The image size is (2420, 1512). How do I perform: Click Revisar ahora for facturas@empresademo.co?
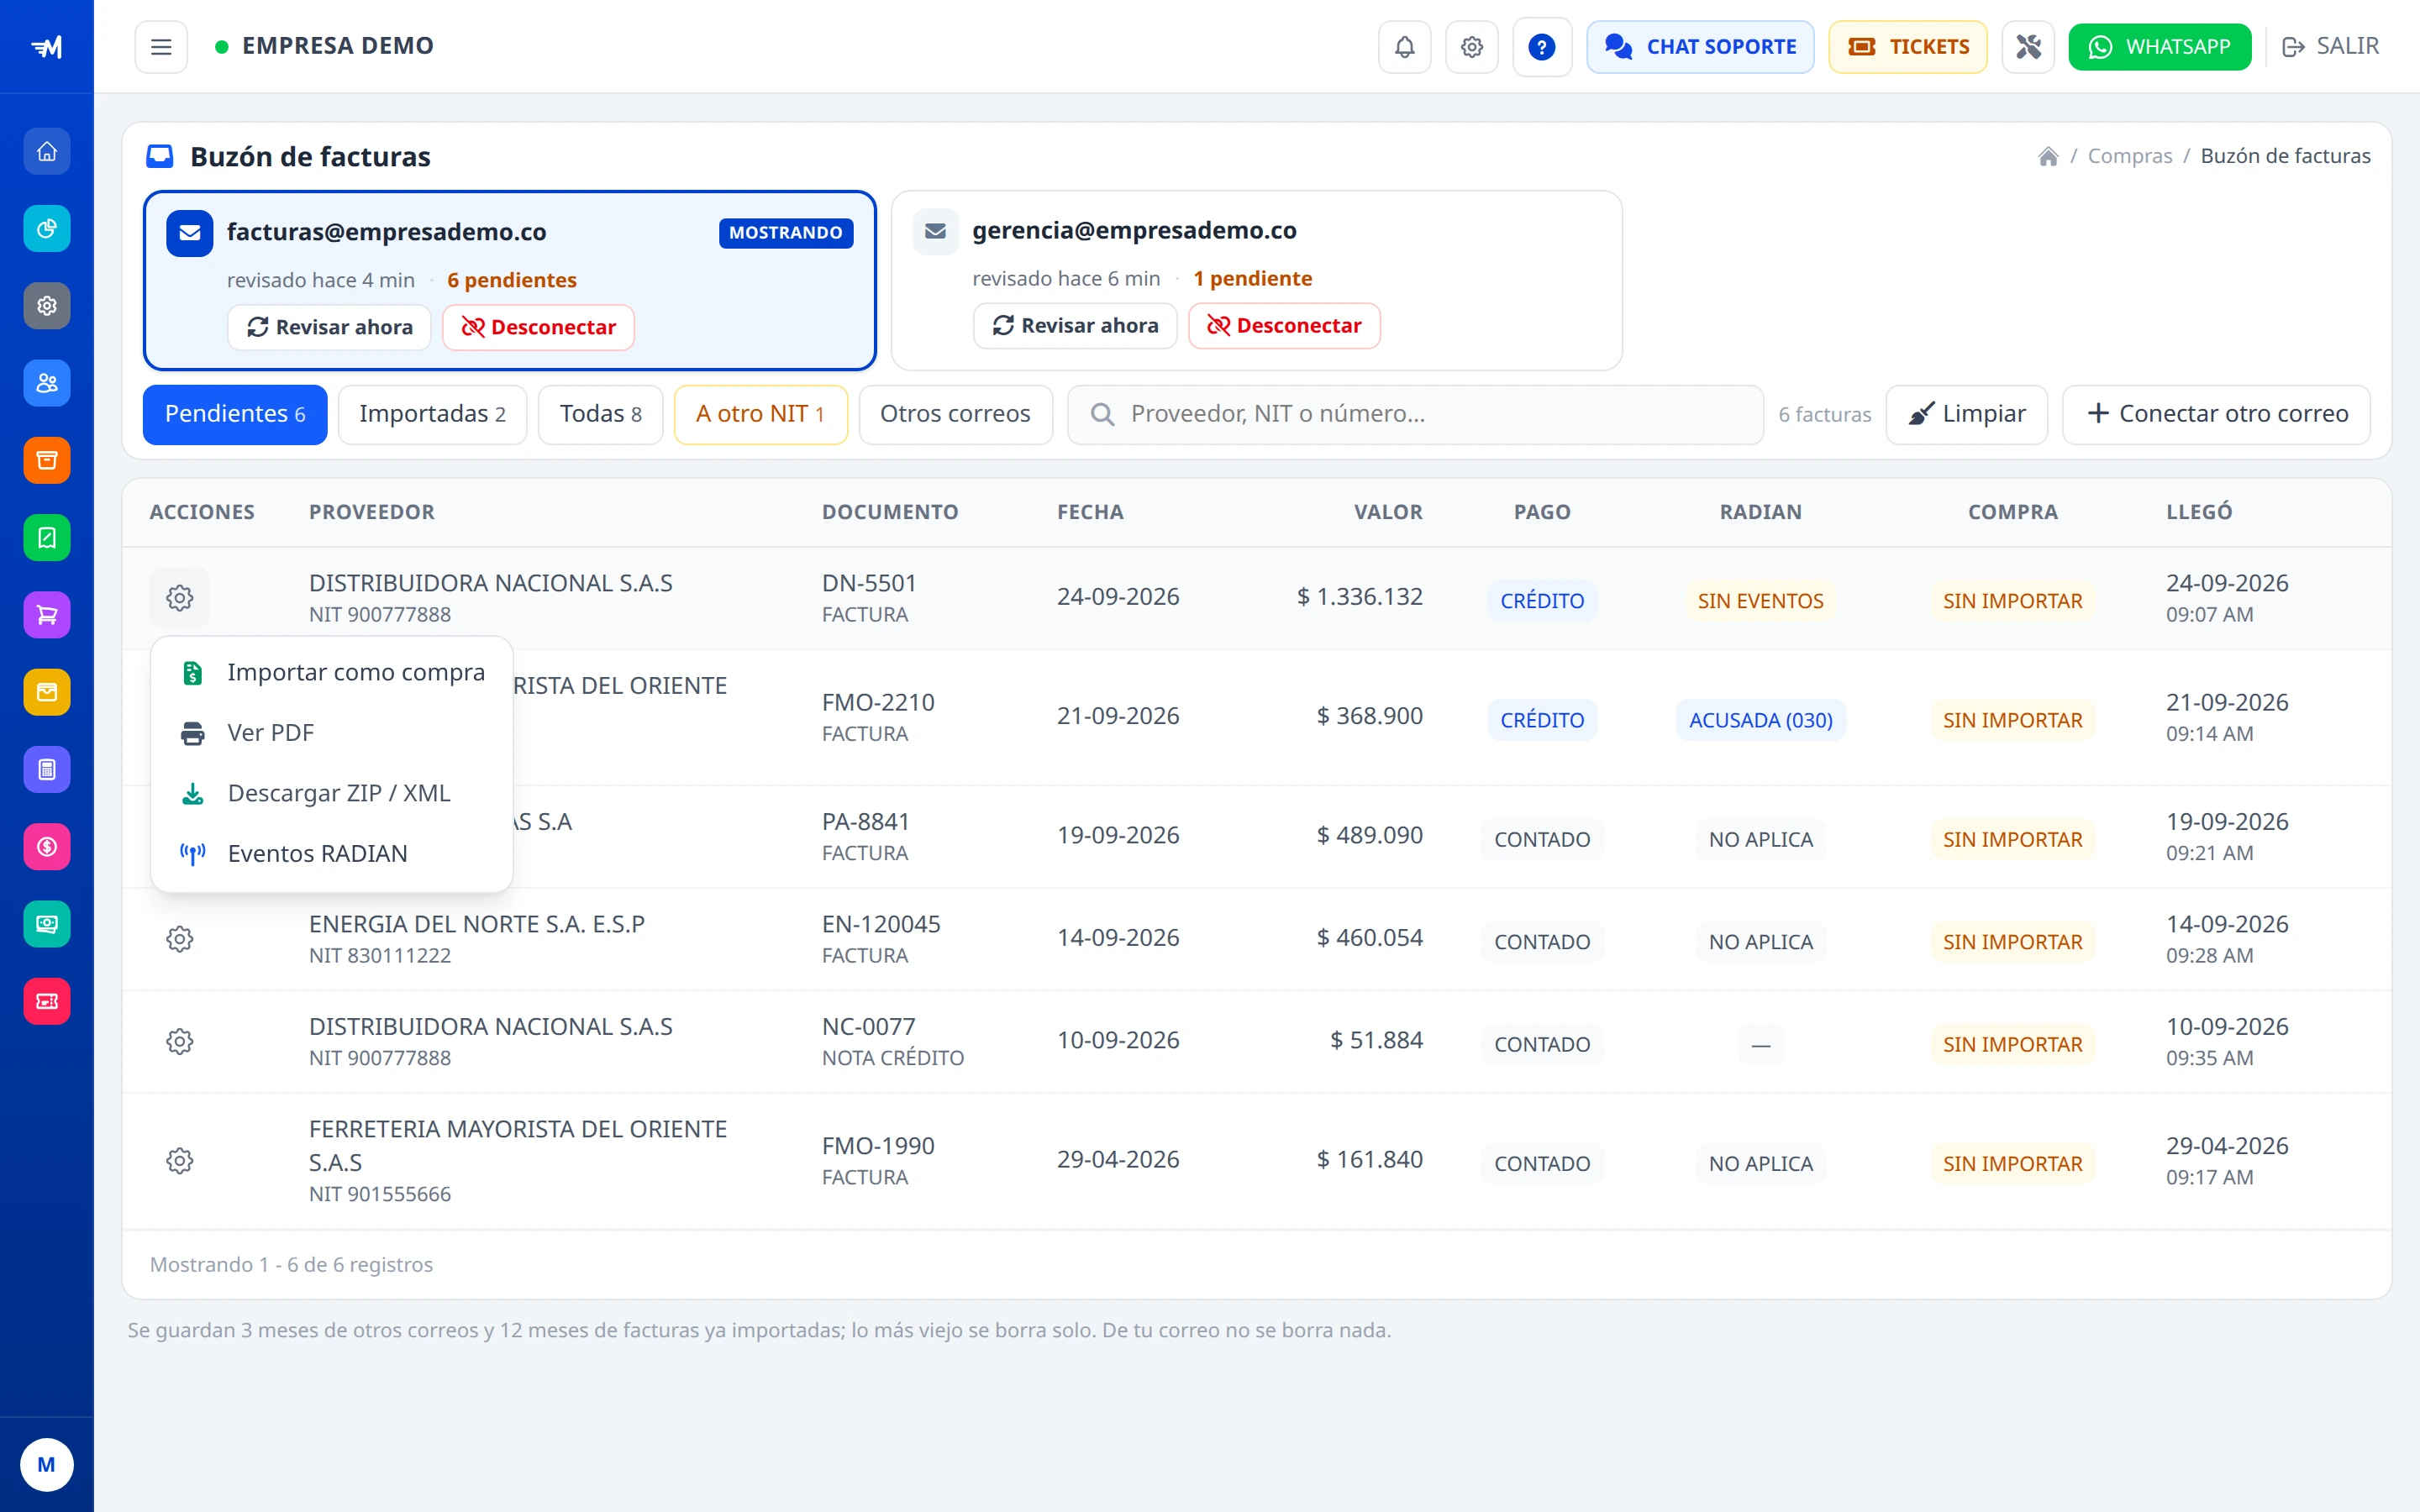(329, 328)
